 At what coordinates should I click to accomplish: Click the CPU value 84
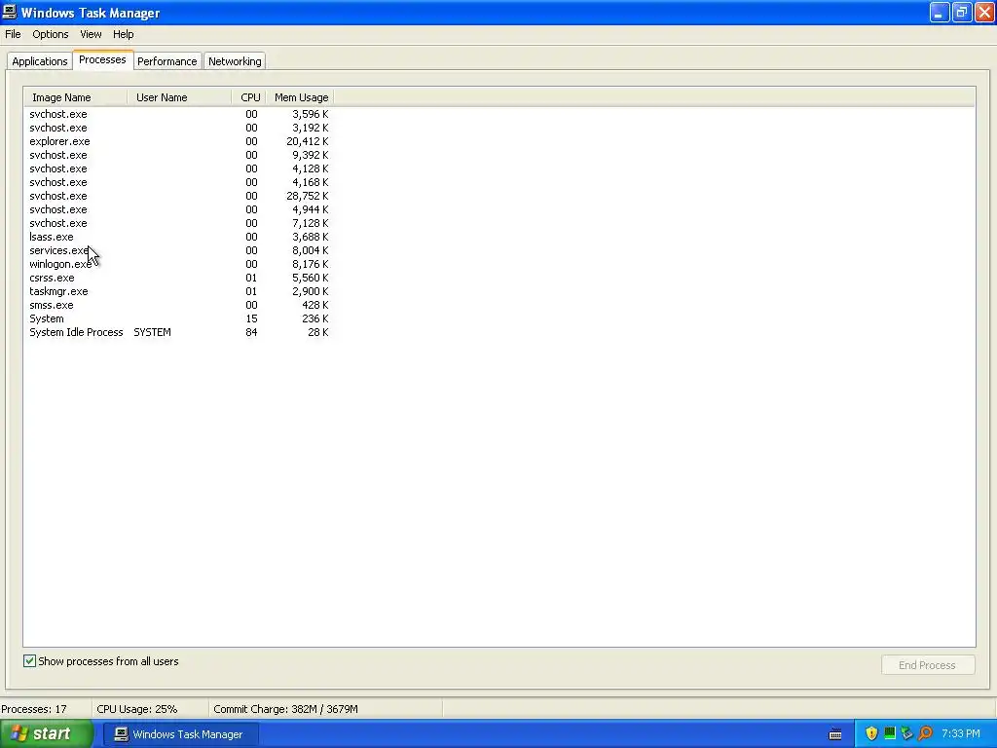coord(251,332)
